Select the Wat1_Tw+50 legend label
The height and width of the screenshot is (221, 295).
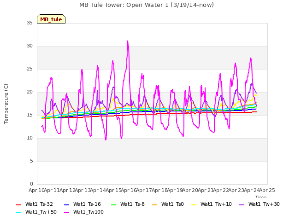click(41, 212)
